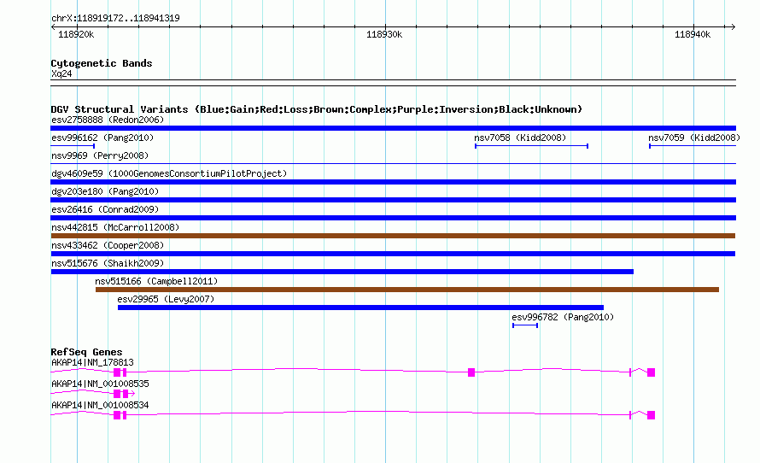
Task: Click the 118940k ruler position label
Action: pos(693,34)
